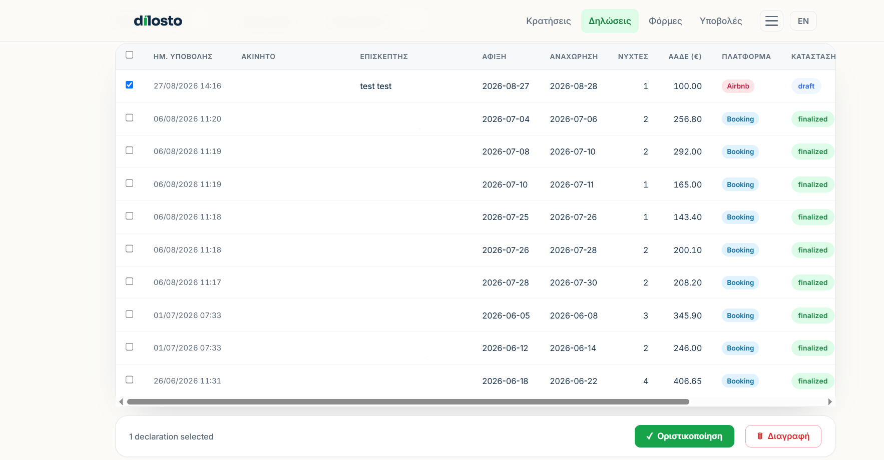Check the 06/08/2026 11:20 row checkbox
The width and height of the screenshot is (884, 460).
point(129,117)
